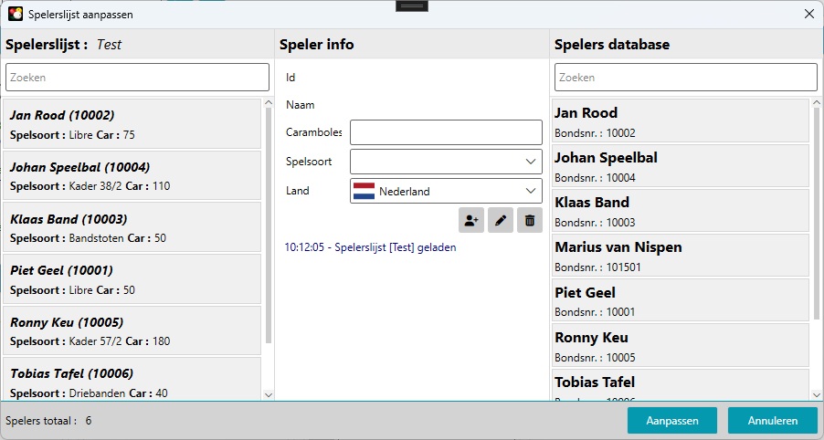824x440 pixels.
Task: Click the application icon in title bar
Action: [16, 14]
